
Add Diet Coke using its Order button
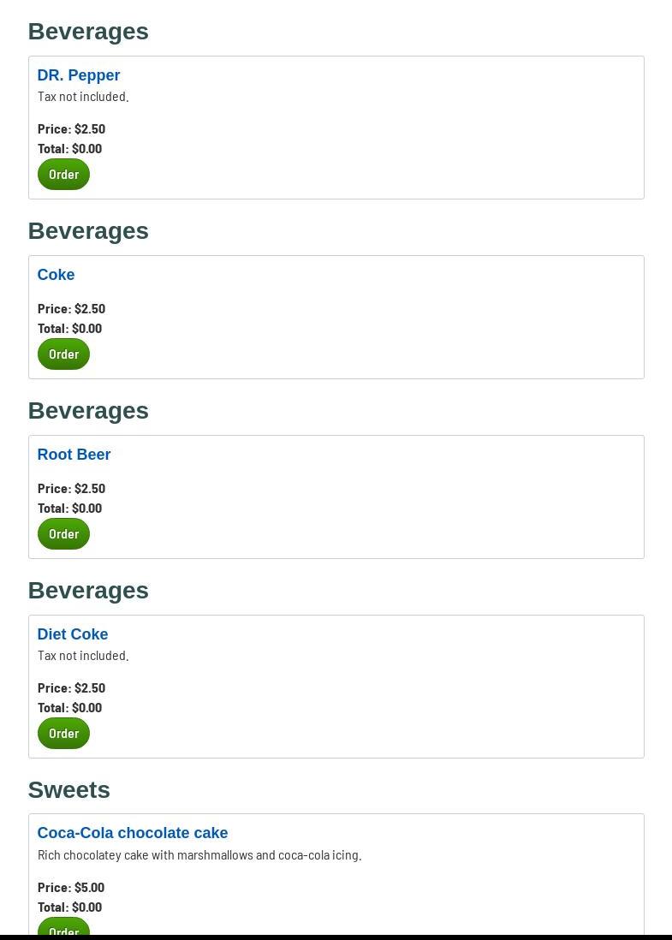63,734
